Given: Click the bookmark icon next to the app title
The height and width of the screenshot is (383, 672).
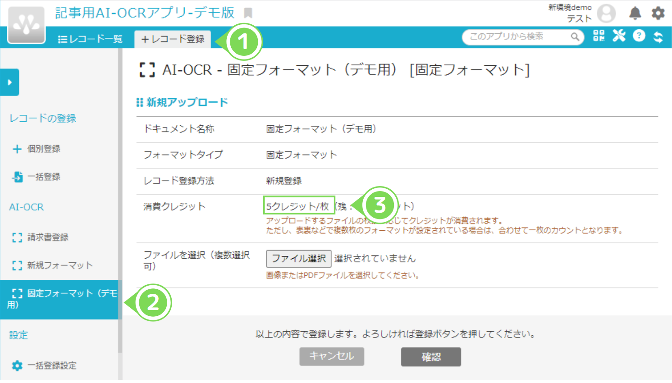Looking at the screenshot, I should [x=248, y=13].
